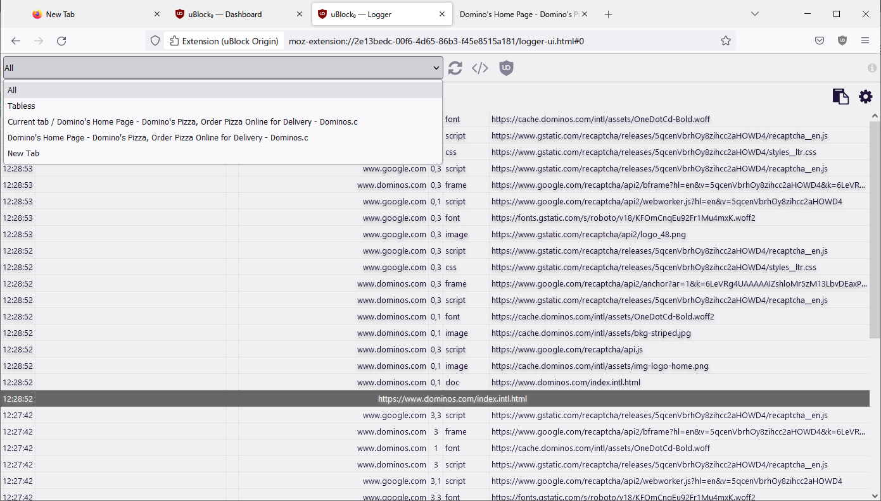Viewport: 881px width, 501px height.
Task: Open the Firefox application menu
Action: 865,40
